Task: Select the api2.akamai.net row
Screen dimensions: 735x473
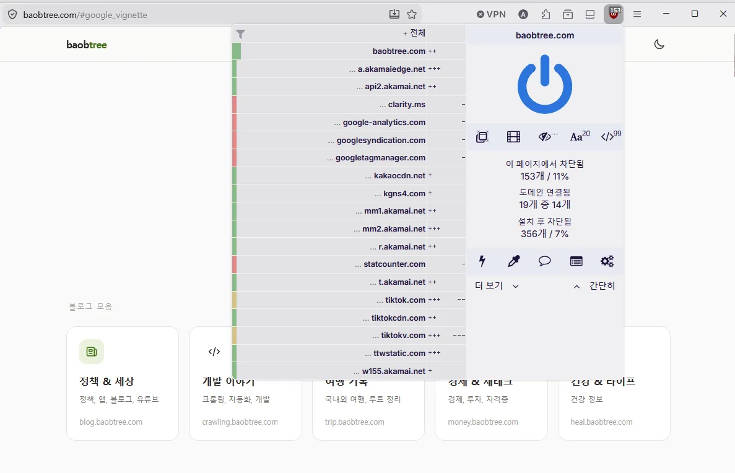Action: pyautogui.click(x=349, y=87)
